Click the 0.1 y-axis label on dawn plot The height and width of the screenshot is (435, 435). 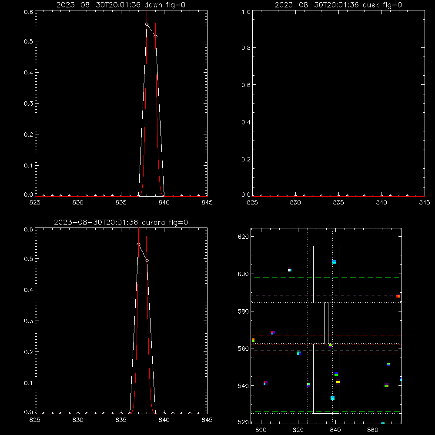(x=29, y=165)
